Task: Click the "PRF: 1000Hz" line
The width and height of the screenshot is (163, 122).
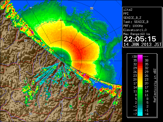Action: (x=133, y=26)
